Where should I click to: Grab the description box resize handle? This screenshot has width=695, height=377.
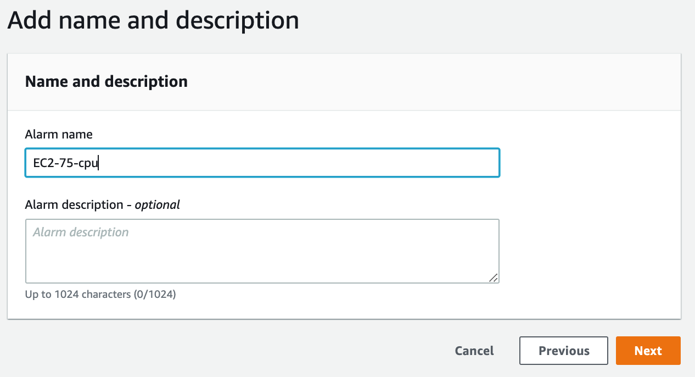point(494,278)
